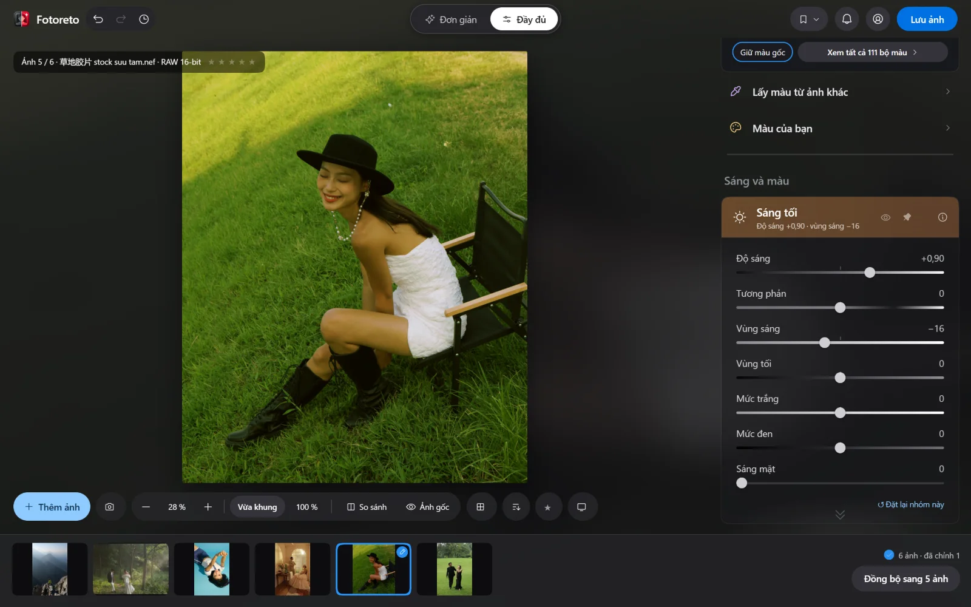Toggle Giữ màu gốc option
The image size is (971, 607).
(x=763, y=52)
